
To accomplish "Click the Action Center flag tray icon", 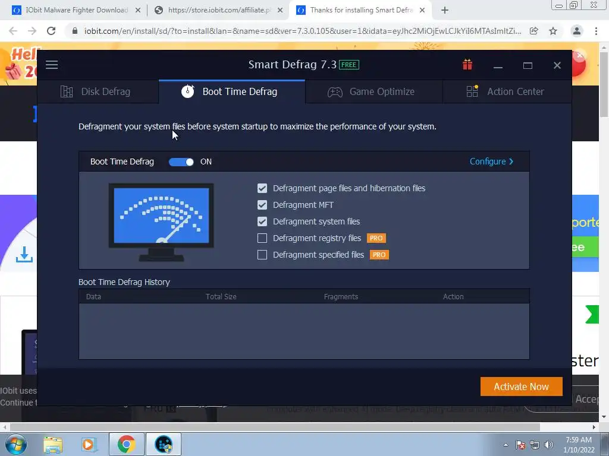I will pyautogui.click(x=520, y=445).
